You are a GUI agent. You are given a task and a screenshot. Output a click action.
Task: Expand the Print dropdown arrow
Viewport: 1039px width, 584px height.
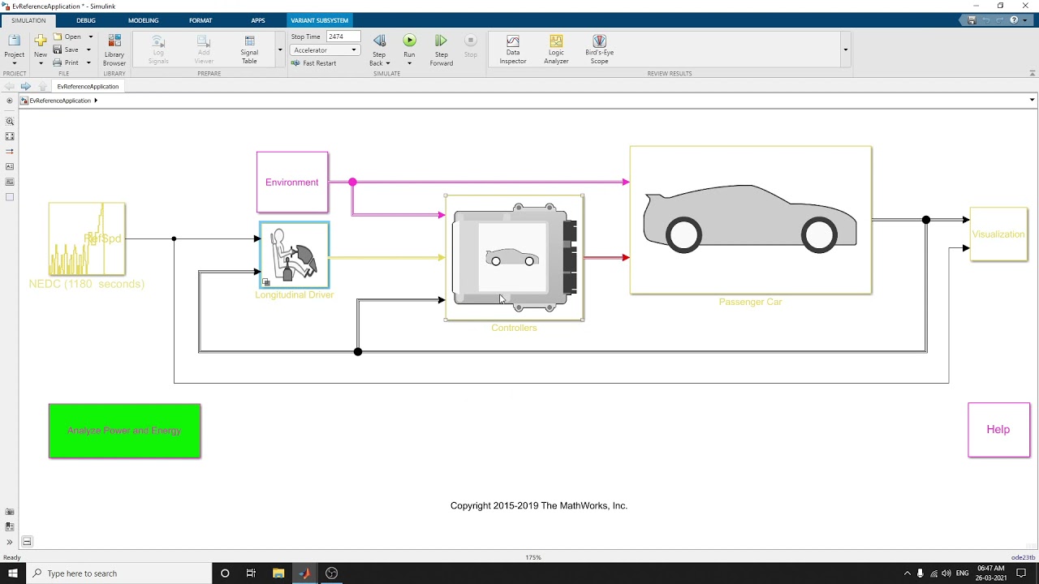pos(88,62)
